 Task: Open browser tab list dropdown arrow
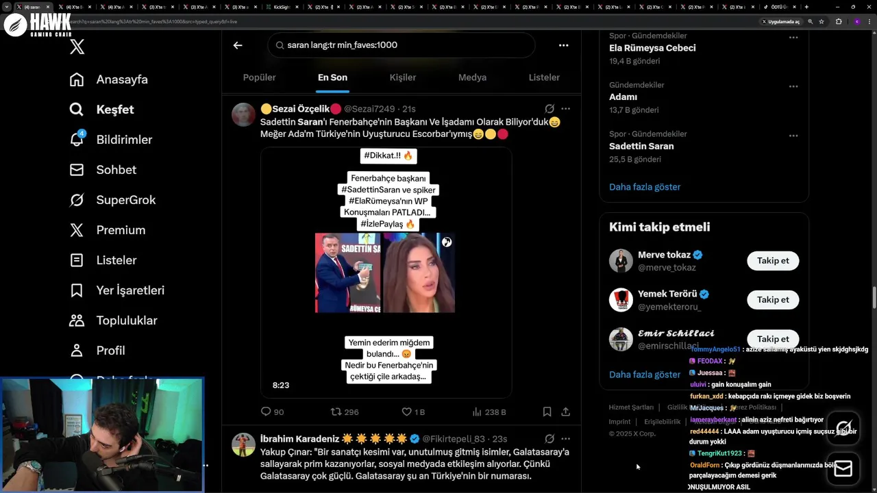(7, 7)
